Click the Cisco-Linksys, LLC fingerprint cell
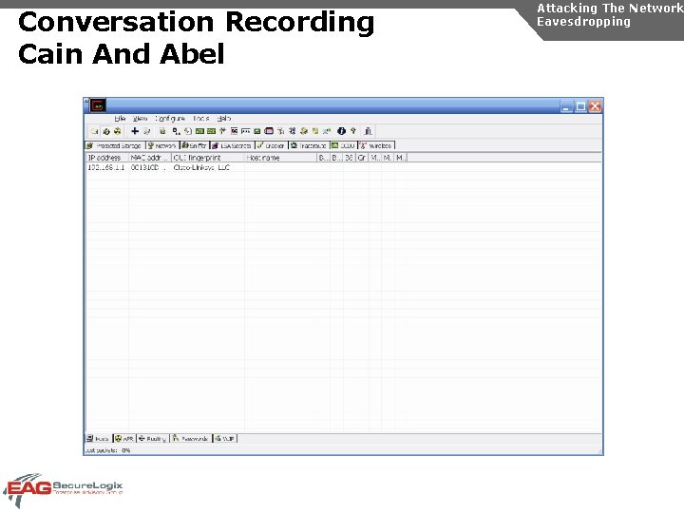The height and width of the screenshot is (513, 684). (x=201, y=167)
